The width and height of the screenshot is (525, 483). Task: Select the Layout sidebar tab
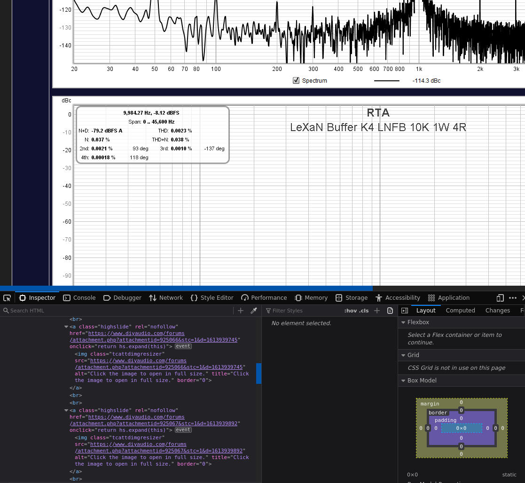pyautogui.click(x=425, y=311)
